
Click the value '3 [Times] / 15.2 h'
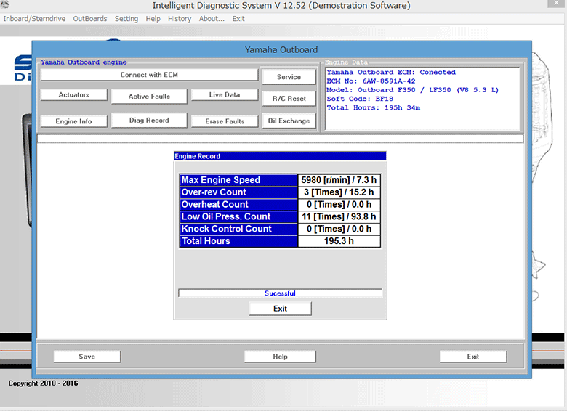tap(339, 192)
